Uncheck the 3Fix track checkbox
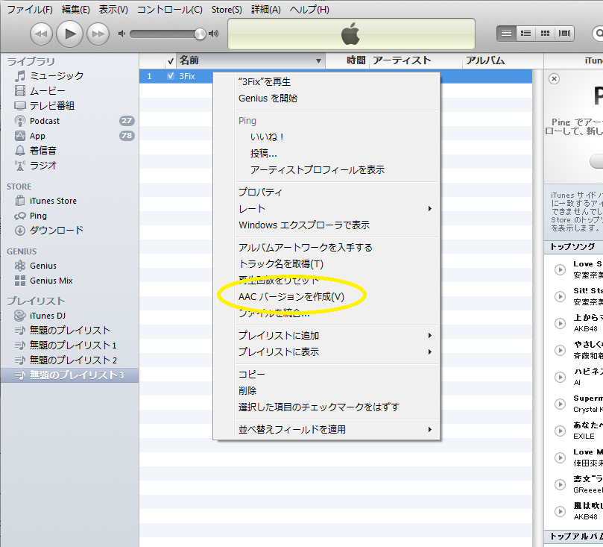This screenshot has height=547, width=603. (x=171, y=76)
